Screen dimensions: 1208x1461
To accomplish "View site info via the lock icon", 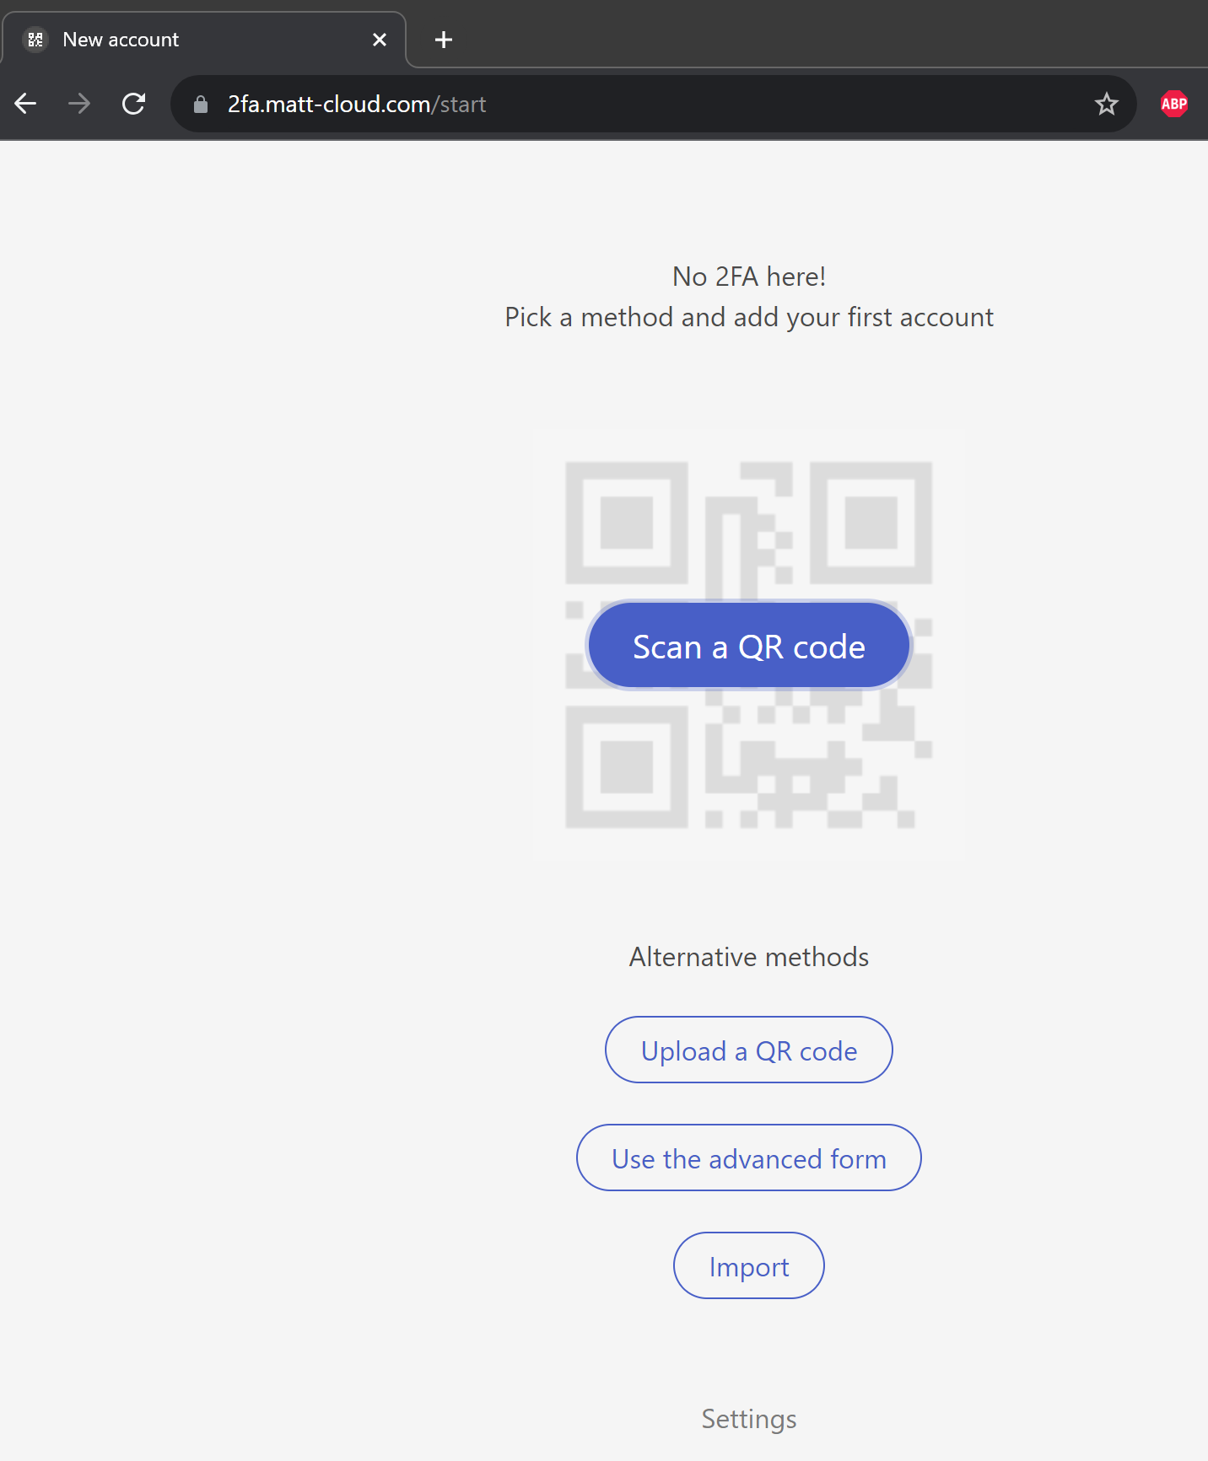I will 201,105.
